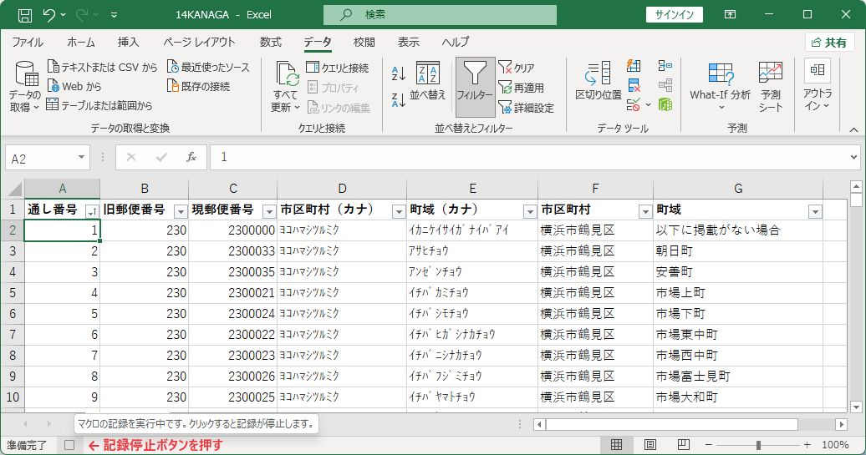Click テキストまたは CSV から

point(102,68)
